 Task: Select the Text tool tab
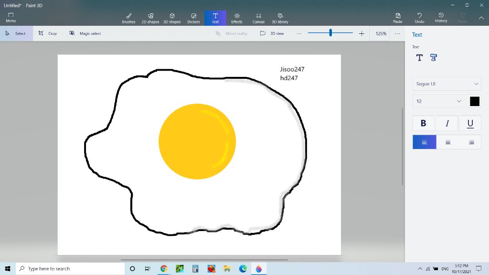215,18
